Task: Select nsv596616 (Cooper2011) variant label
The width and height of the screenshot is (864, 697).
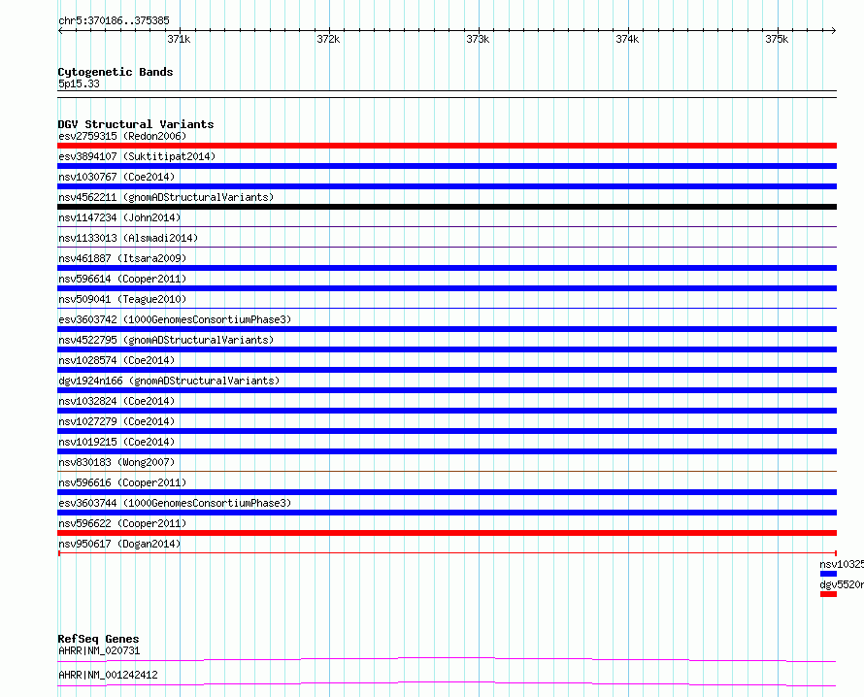Action: coord(122,482)
